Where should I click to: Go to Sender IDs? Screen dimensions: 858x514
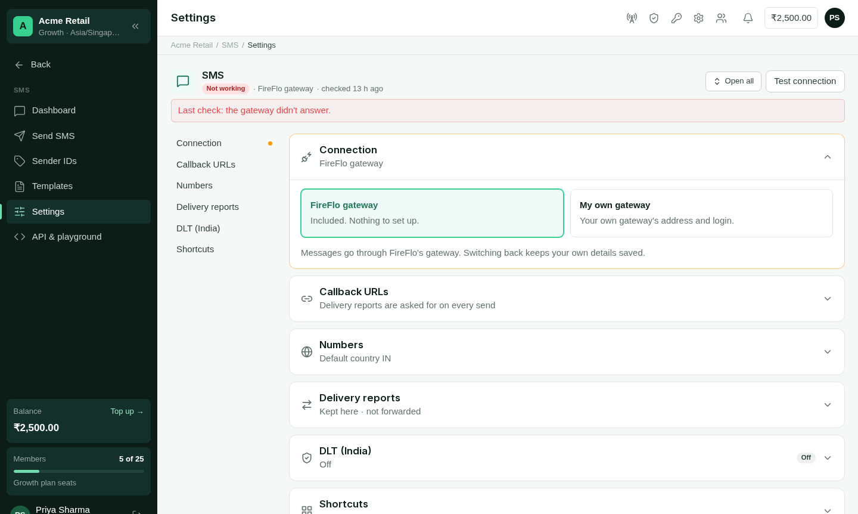pyautogui.click(x=79, y=161)
